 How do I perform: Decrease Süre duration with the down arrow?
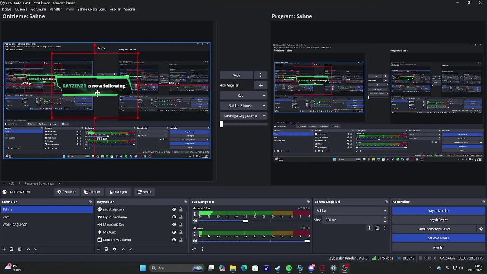[x=385, y=222]
